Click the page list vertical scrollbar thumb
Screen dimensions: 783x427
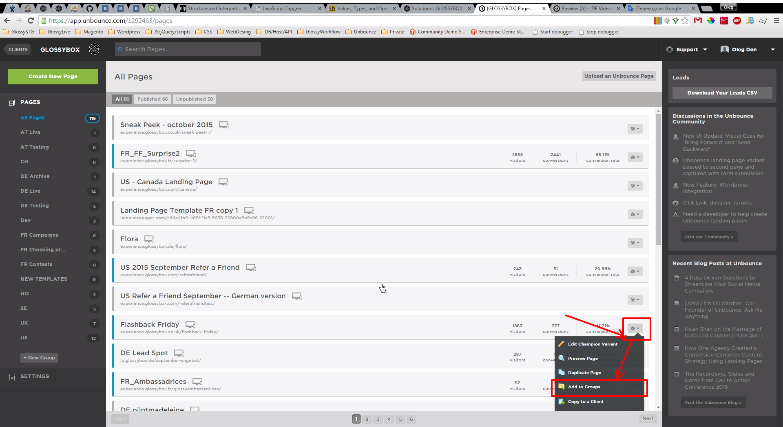click(658, 179)
